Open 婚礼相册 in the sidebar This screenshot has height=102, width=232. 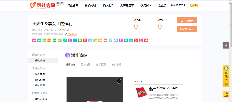[40, 80]
